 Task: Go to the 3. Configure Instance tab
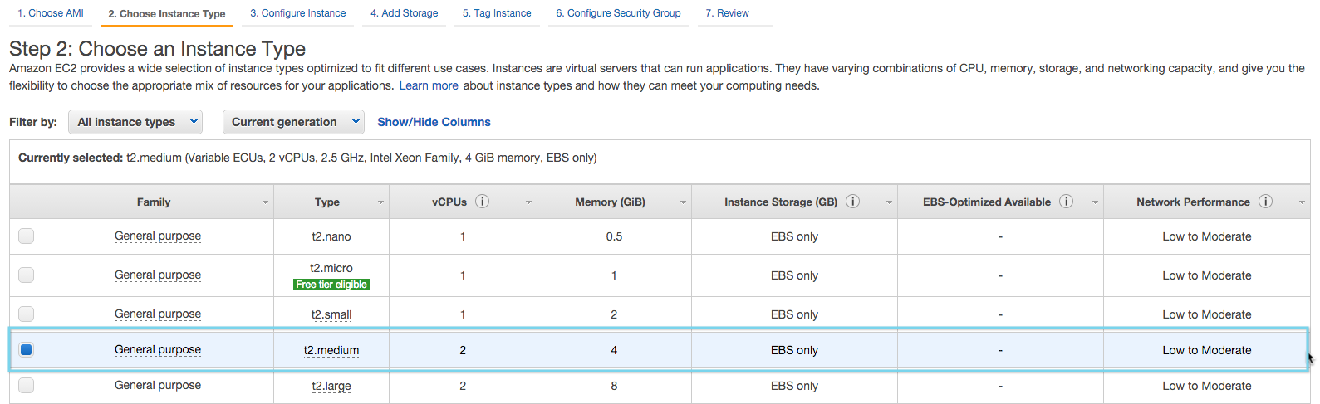tap(297, 13)
